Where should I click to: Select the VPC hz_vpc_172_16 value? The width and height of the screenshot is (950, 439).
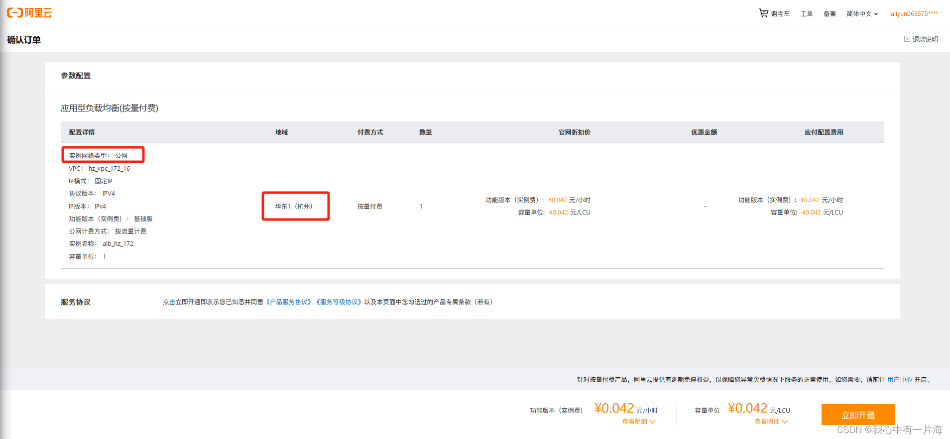(109, 169)
